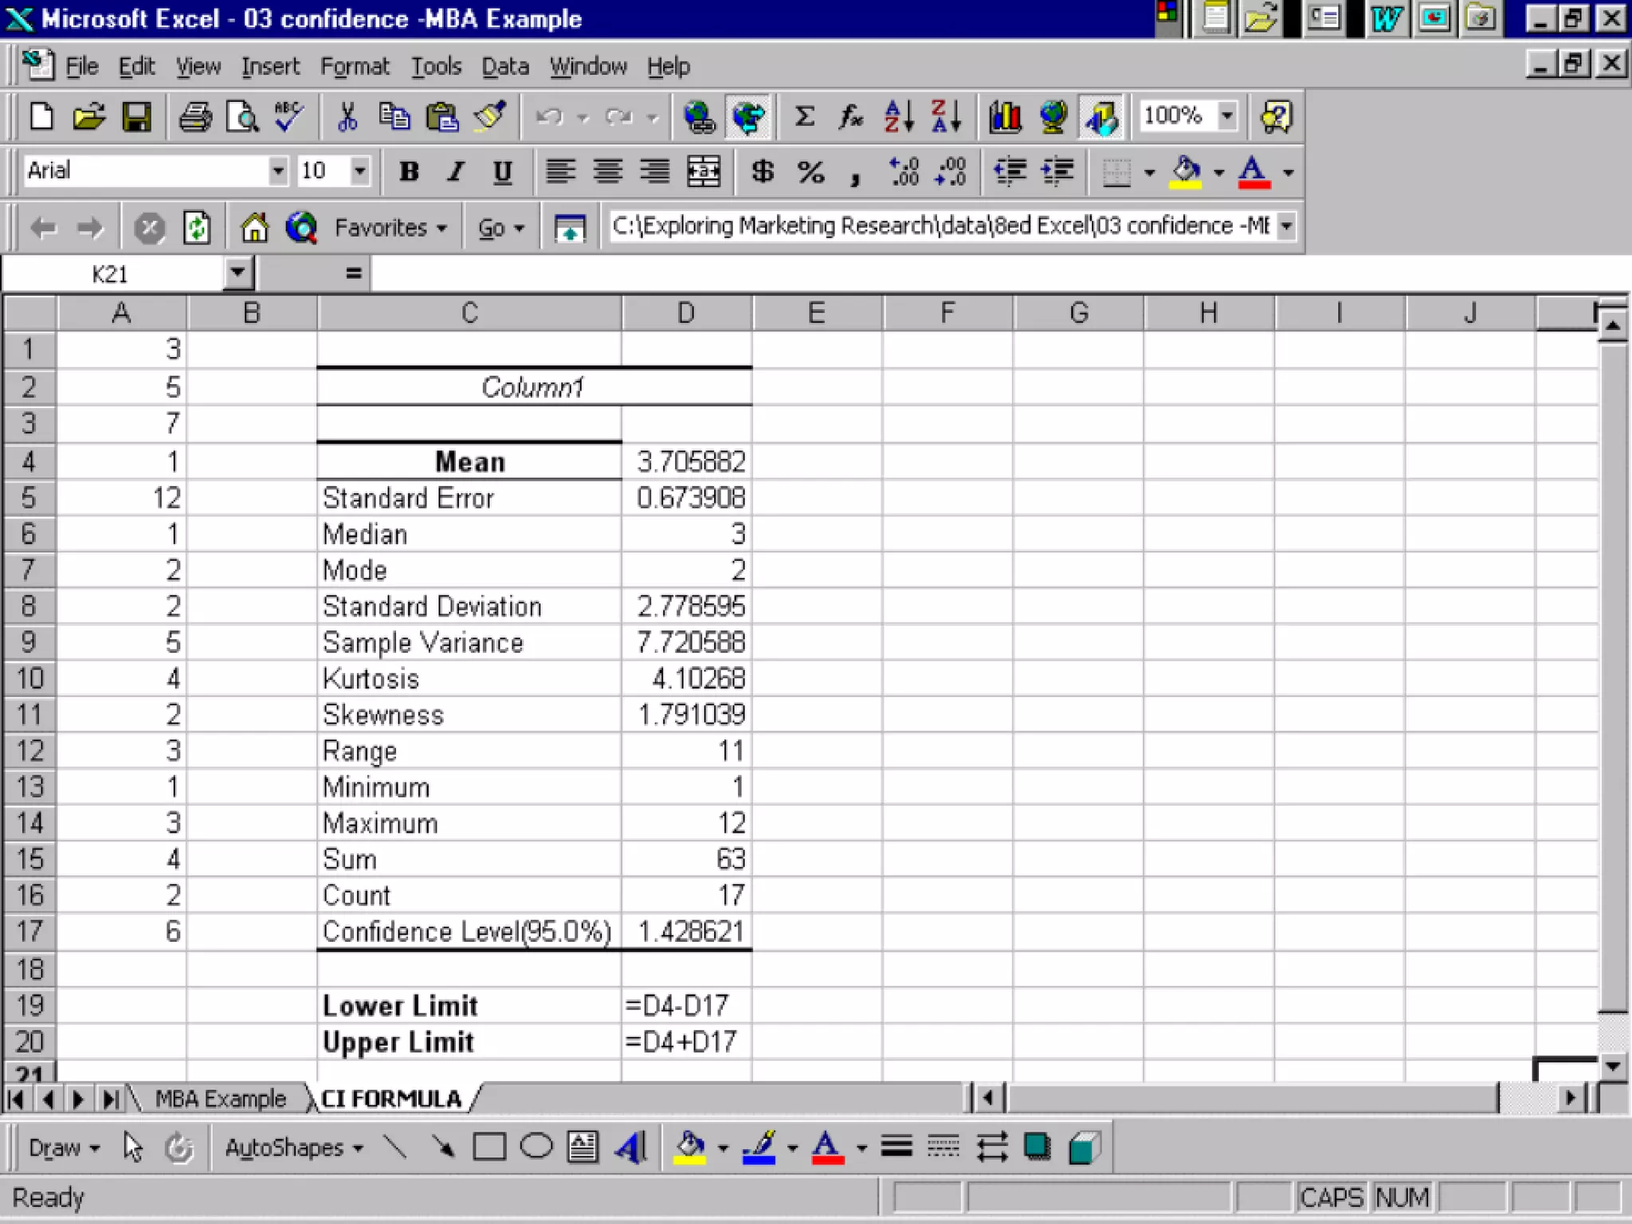Click the Save floppy disk icon
The width and height of the screenshot is (1632, 1224).
[136, 117]
